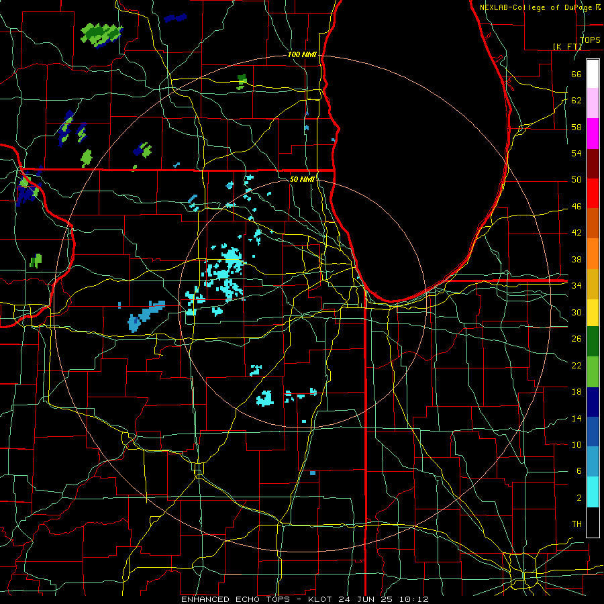Click the legend value 18
Image resolution: width=604 pixels, height=604 pixels.
pyautogui.click(x=576, y=392)
